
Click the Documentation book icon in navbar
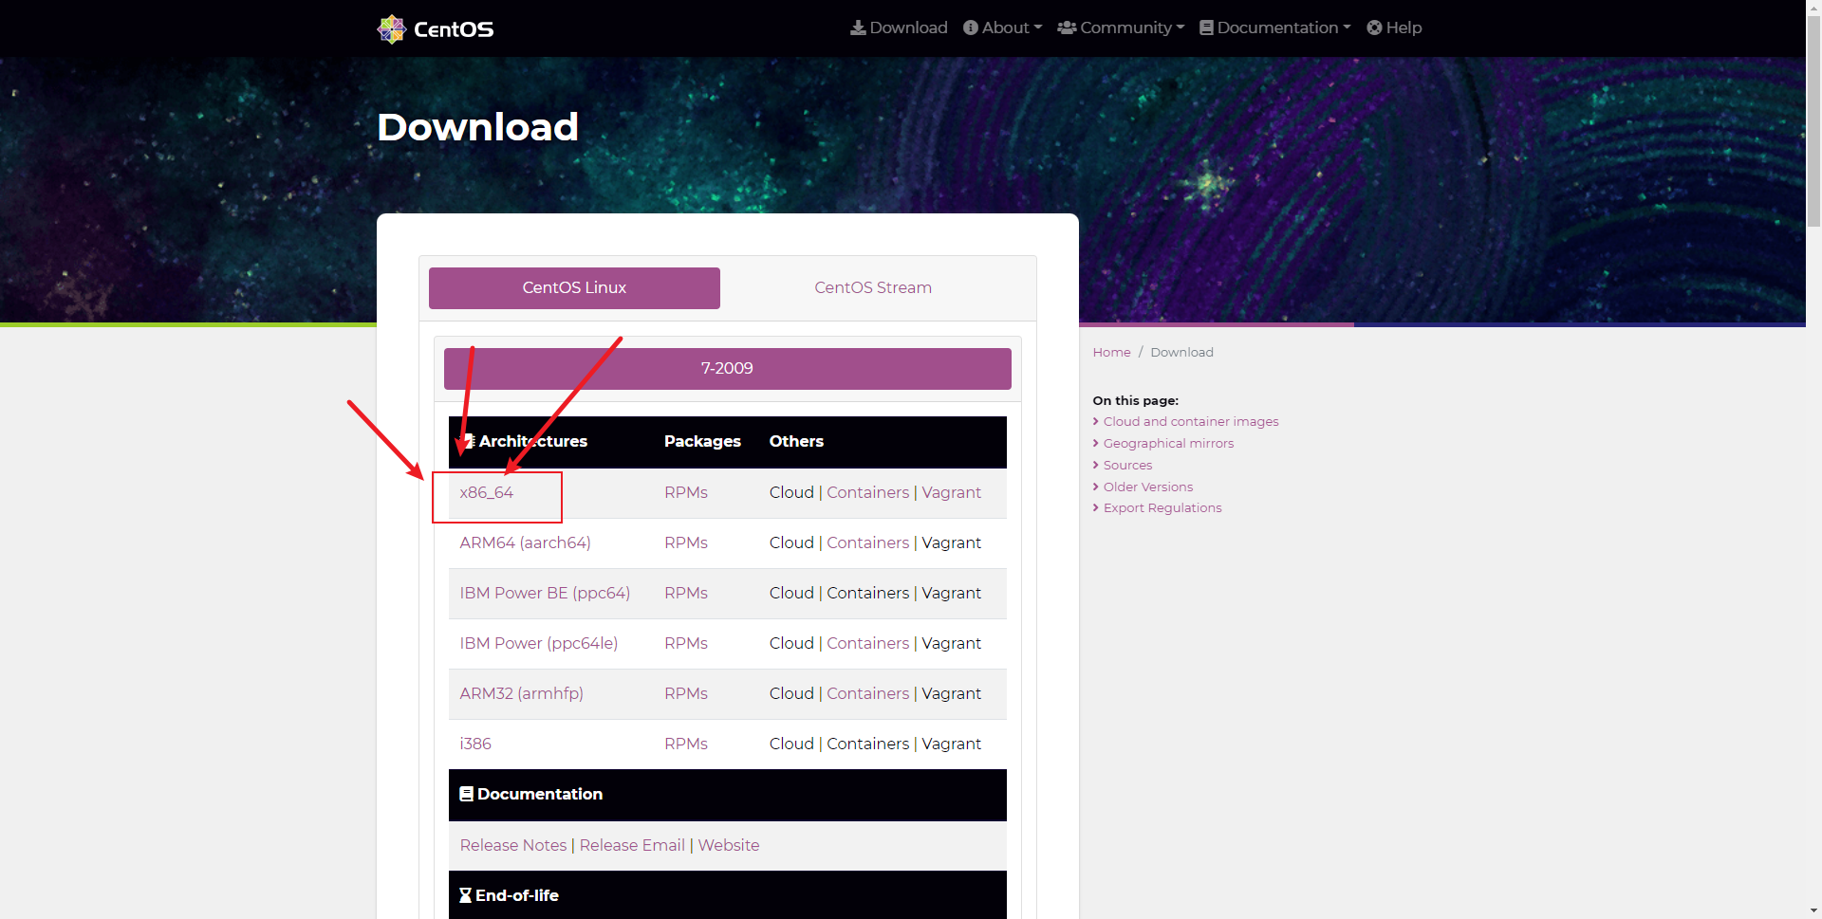(1206, 28)
